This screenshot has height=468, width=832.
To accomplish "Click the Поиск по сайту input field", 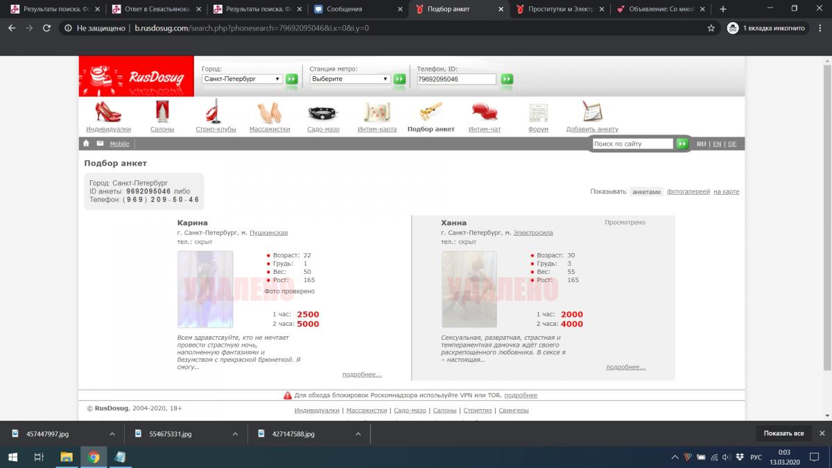I will 632,144.
